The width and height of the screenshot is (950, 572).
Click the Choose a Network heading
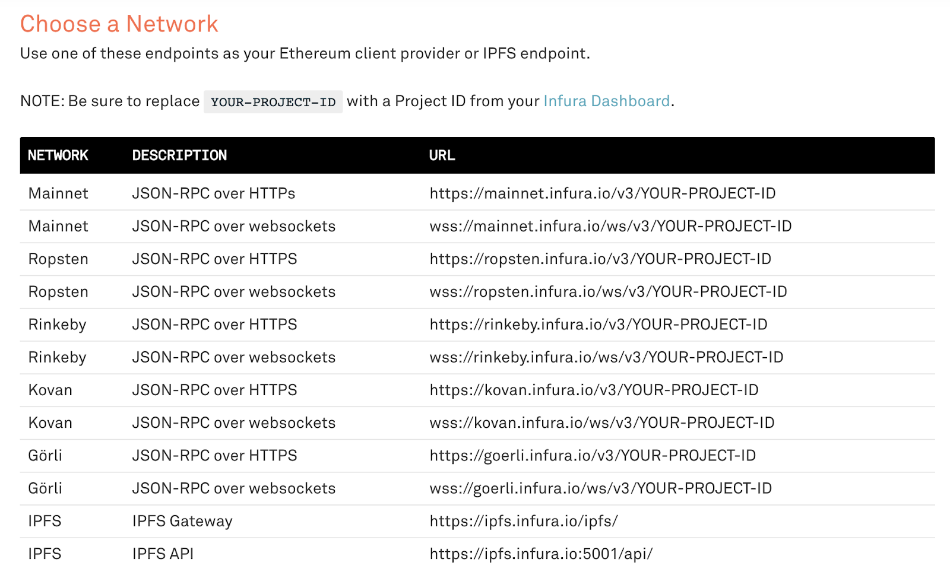(x=119, y=24)
